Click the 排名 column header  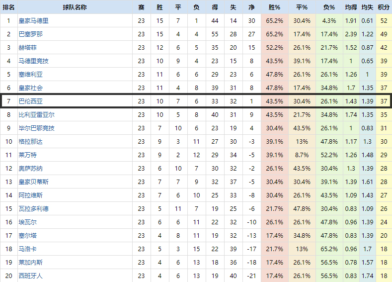click(x=8, y=7)
